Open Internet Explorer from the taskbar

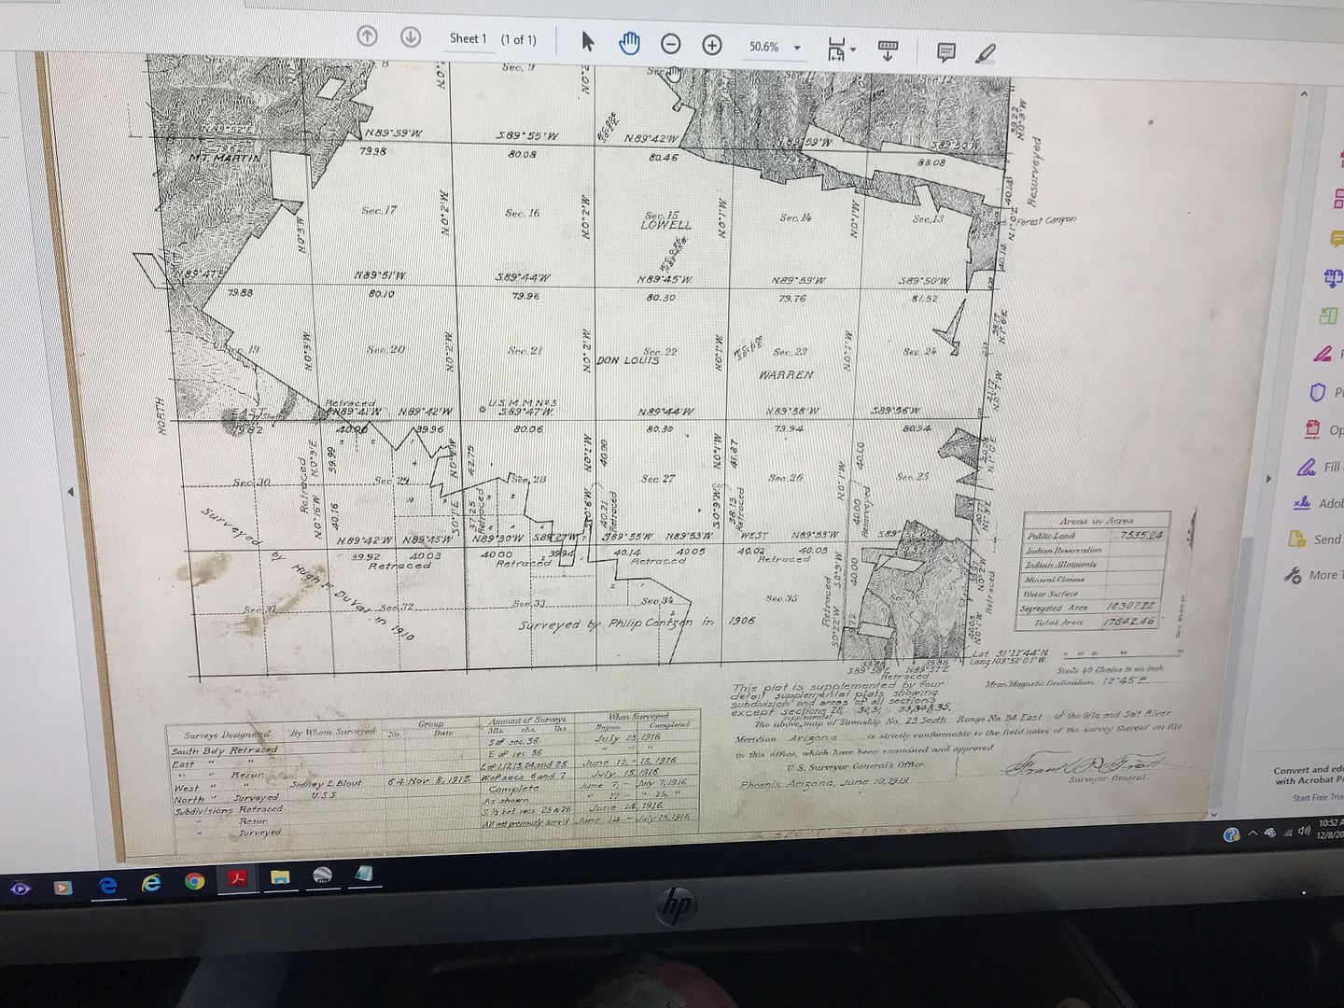click(151, 882)
